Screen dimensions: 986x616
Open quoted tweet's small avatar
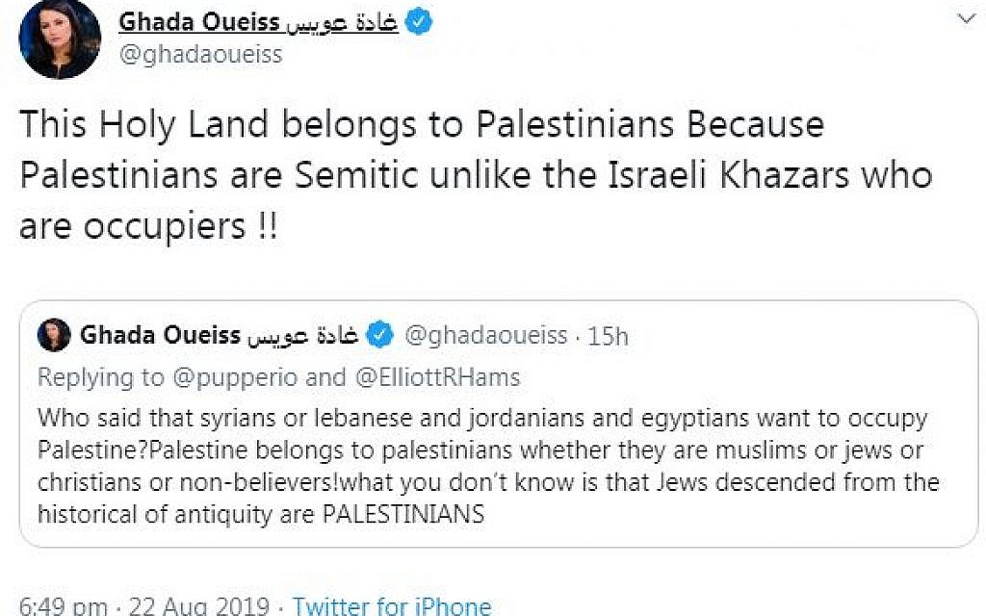point(54,335)
